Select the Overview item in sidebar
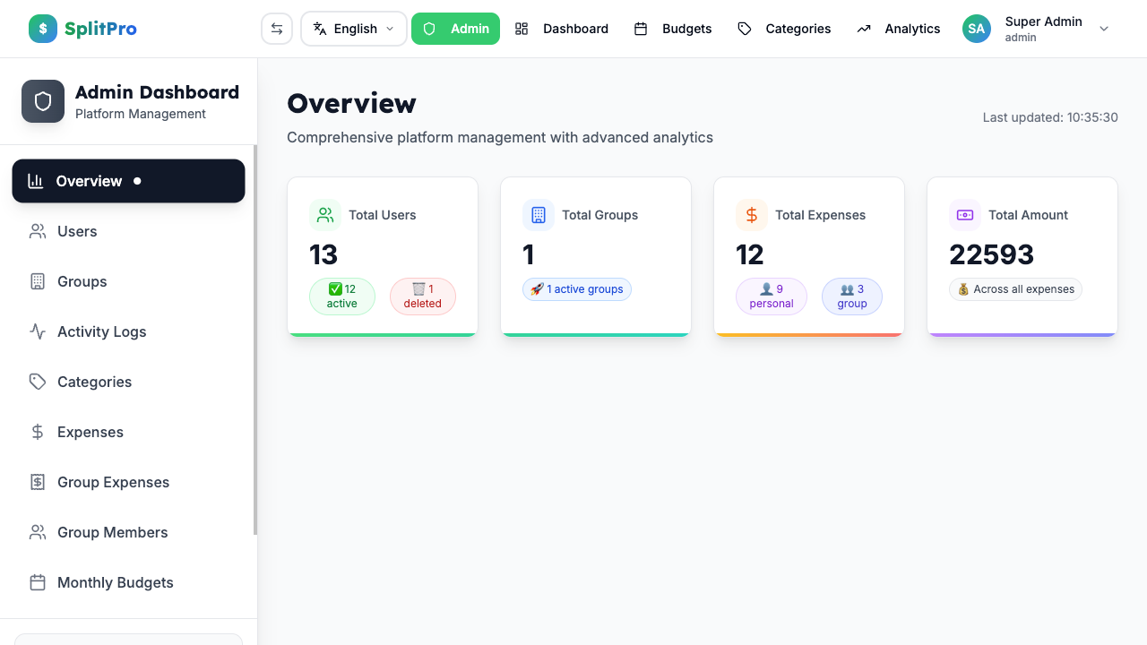The height and width of the screenshot is (645, 1147). 89,181
